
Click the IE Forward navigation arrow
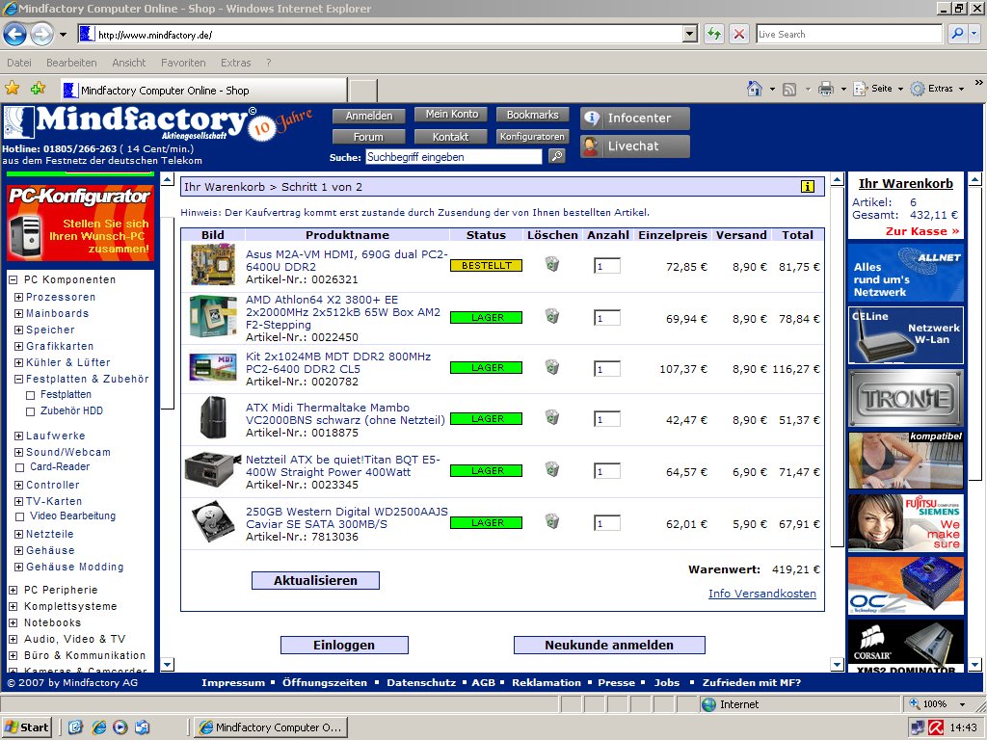pos(42,34)
